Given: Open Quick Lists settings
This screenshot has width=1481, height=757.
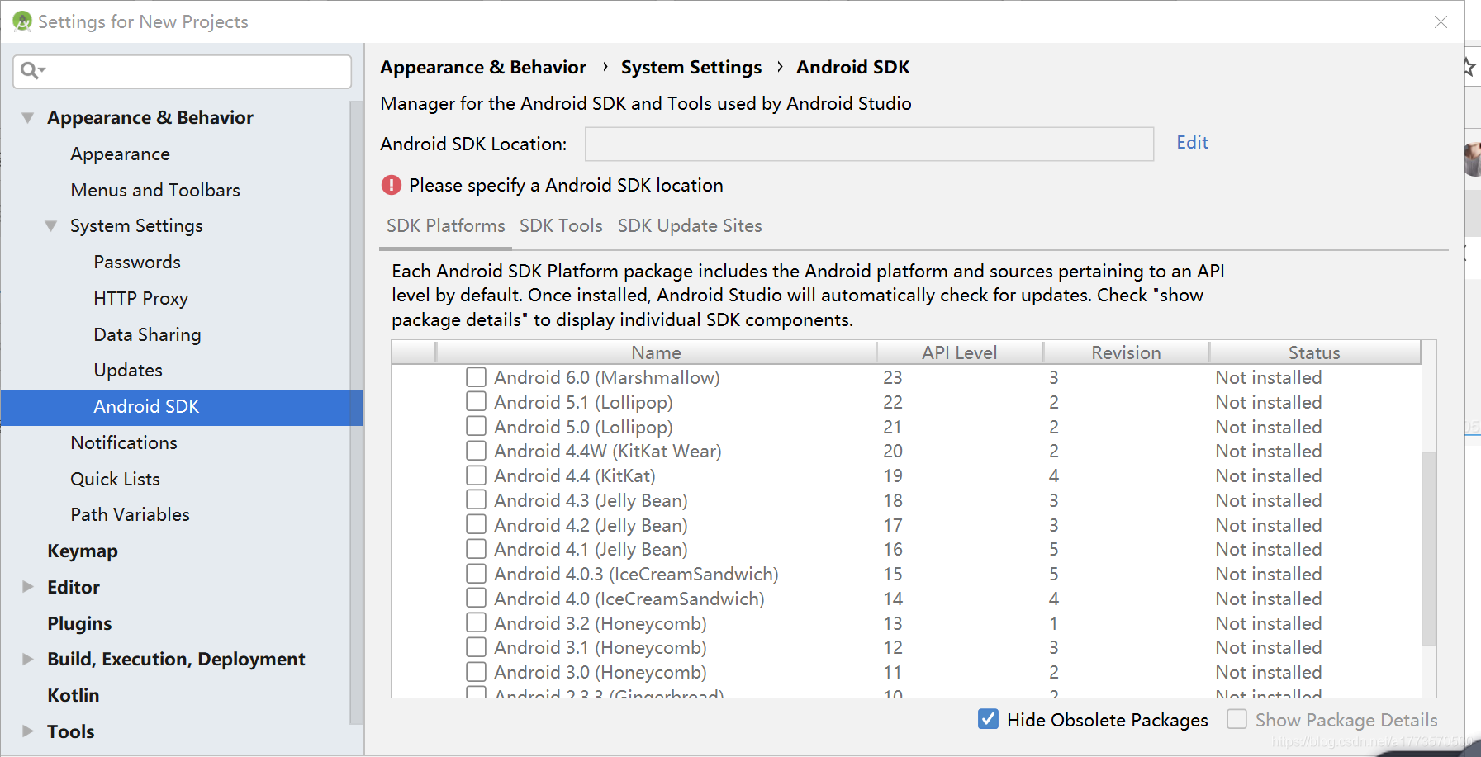Looking at the screenshot, I should (x=115, y=479).
